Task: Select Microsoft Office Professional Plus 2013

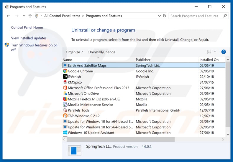Action: point(99,88)
